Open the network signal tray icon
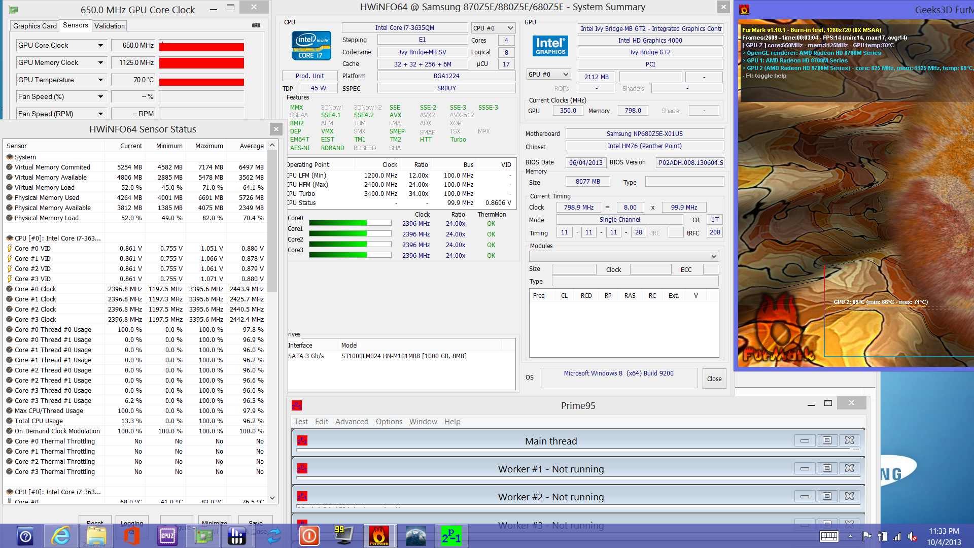This screenshot has height=548, width=974. 897,536
